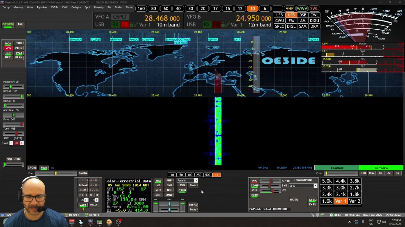
Task: Adjust the Drive slider
Action: (x=13, y=124)
